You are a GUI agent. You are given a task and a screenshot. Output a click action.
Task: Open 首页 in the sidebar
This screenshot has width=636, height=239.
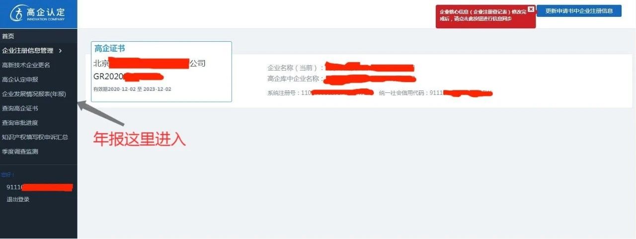[x=8, y=36]
